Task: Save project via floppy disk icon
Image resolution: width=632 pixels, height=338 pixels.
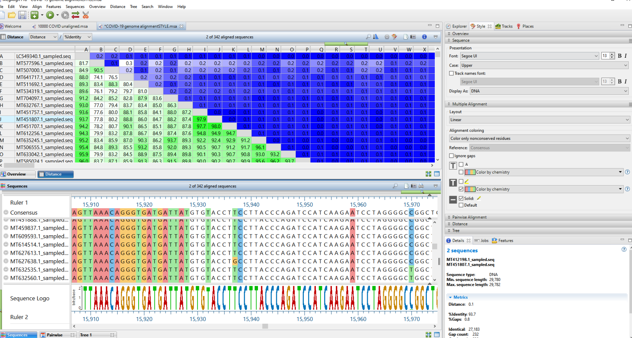Action: click(23, 15)
